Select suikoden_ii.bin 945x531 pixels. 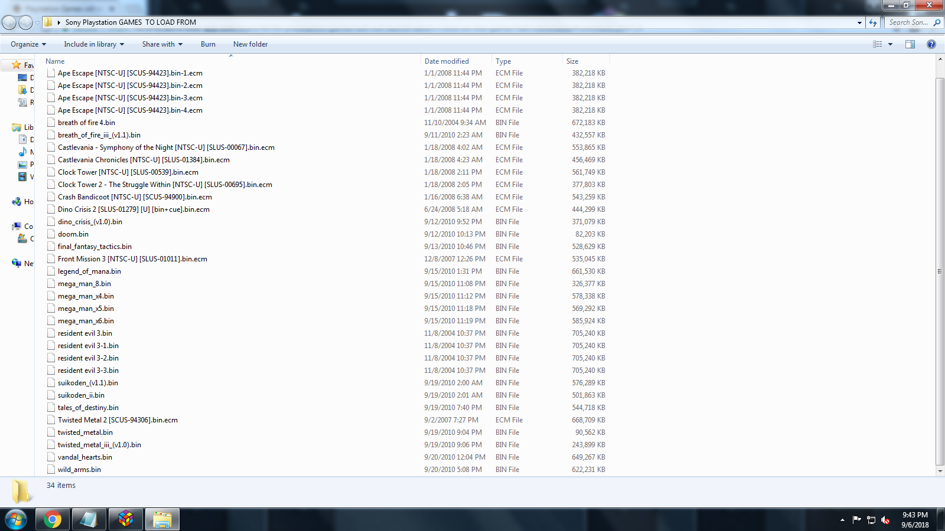[81, 395]
